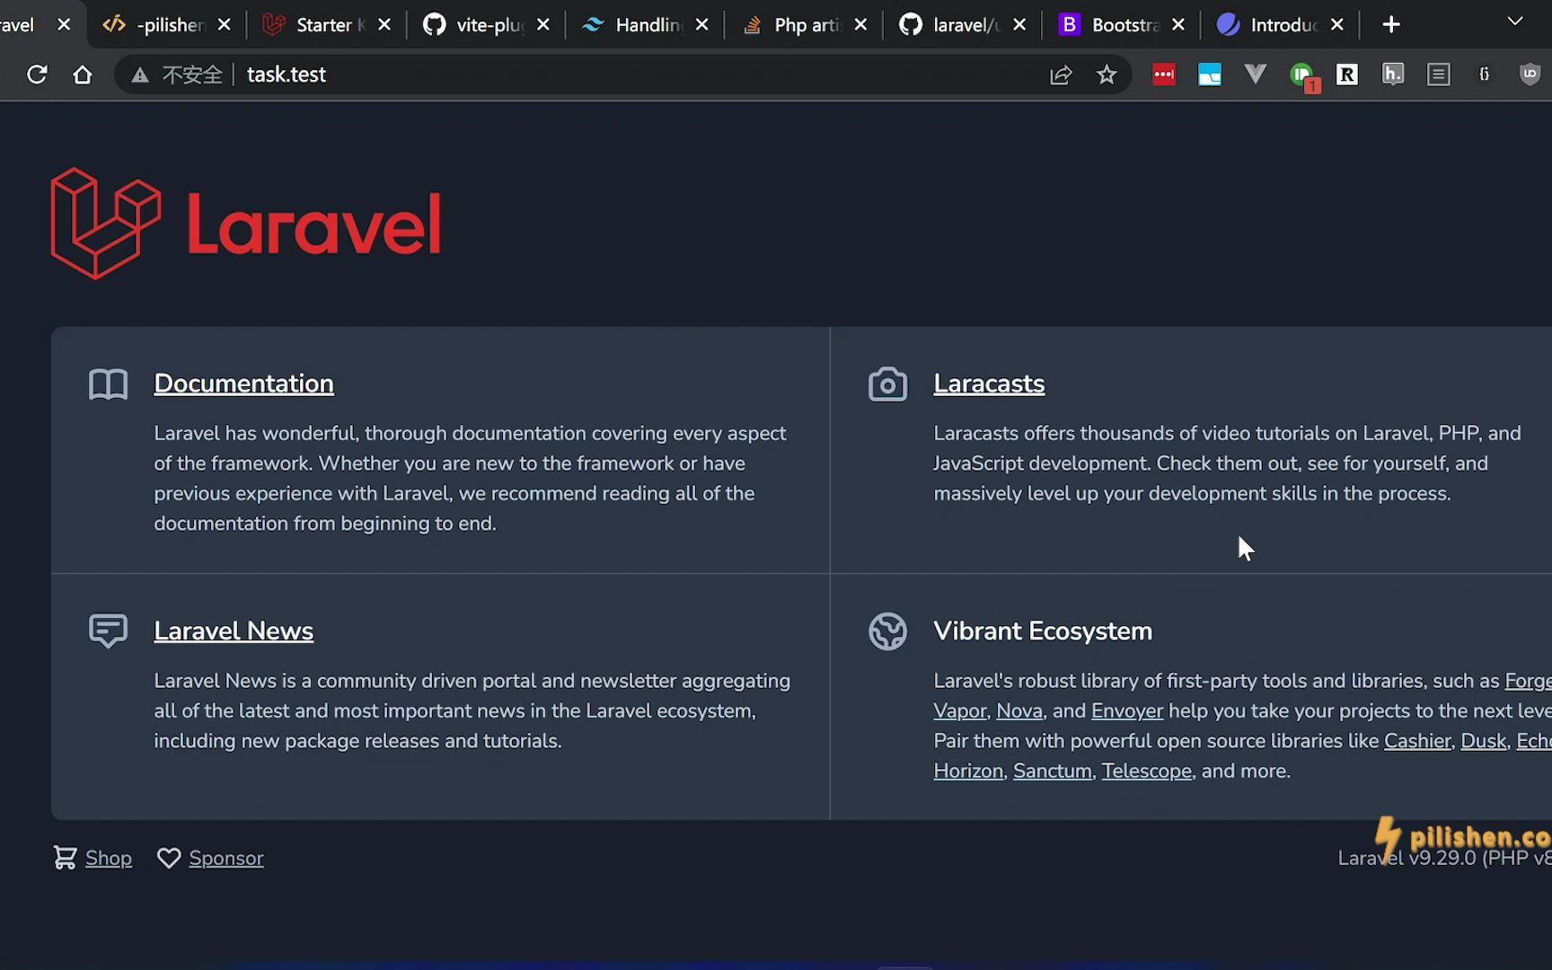Close the vite-plugin tab
Screen dimensions: 1552x970
543,25
